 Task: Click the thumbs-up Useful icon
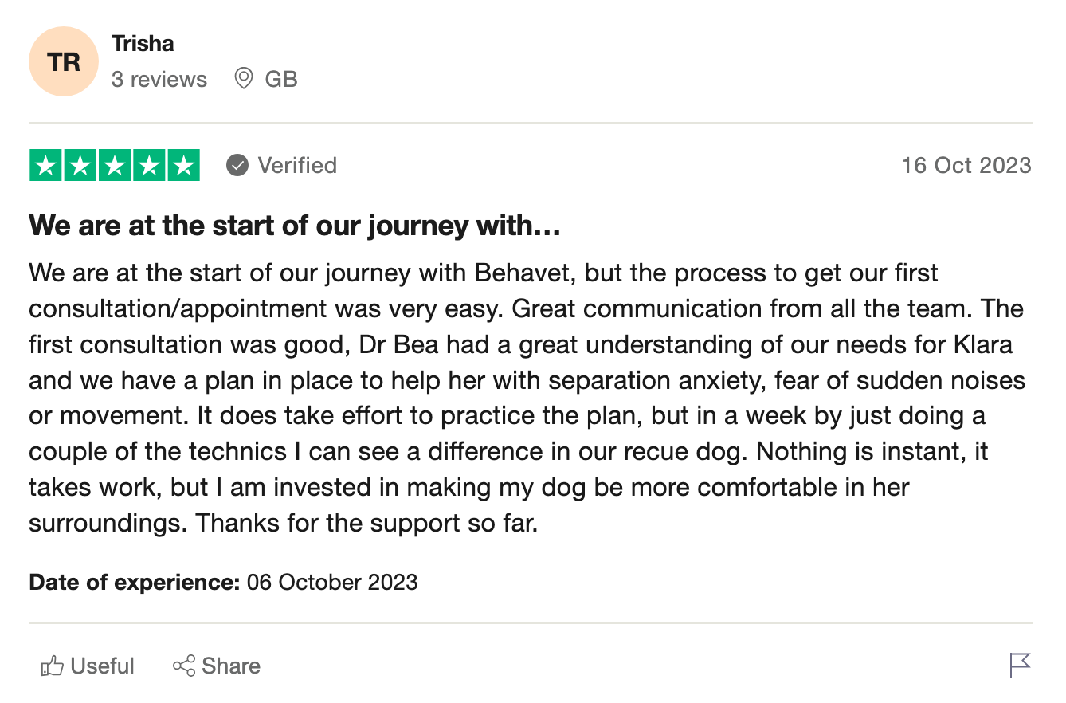[x=53, y=666]
